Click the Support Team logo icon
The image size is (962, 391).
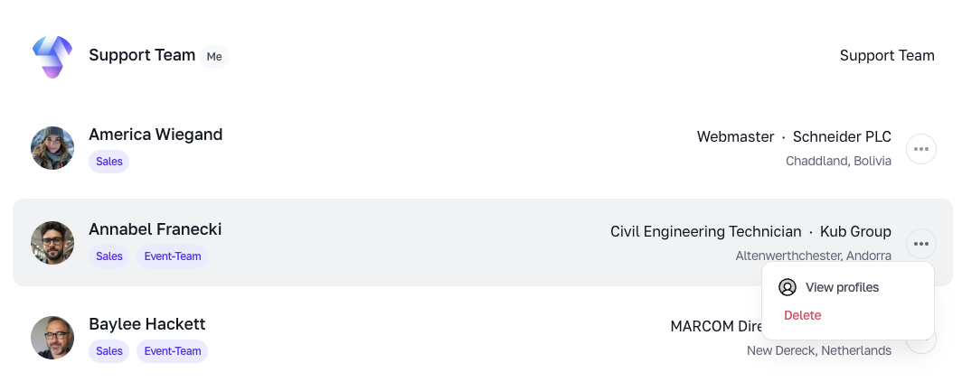52,56
